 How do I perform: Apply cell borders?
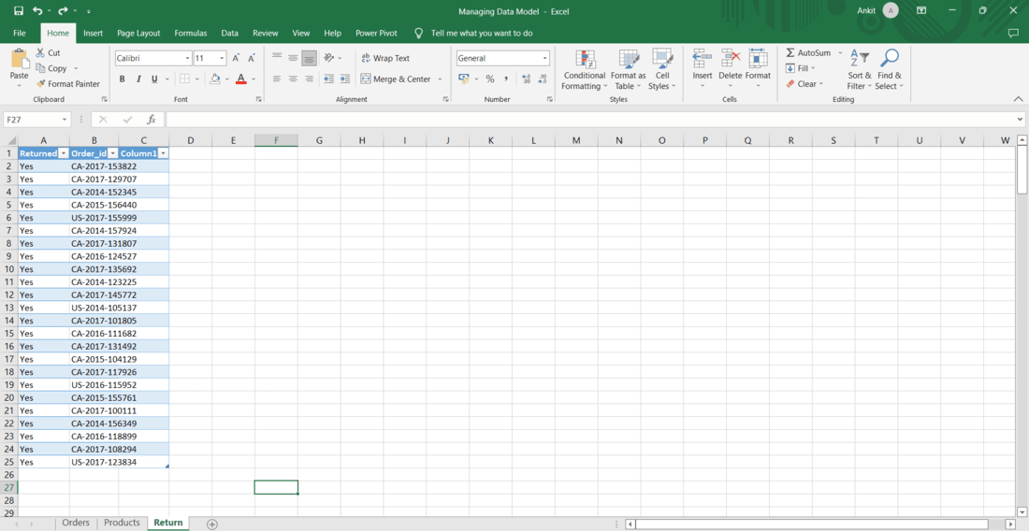(x=184, y=79)
